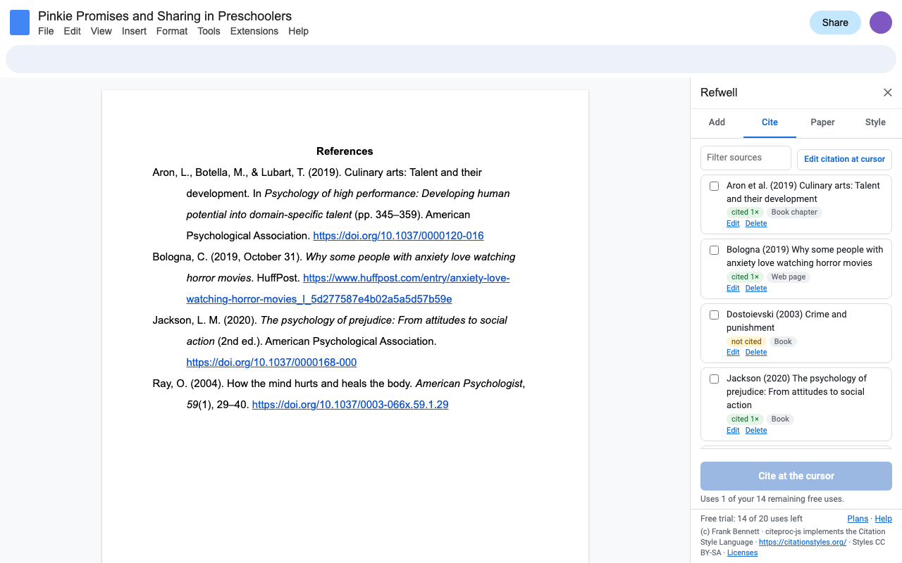
Task: Switch to the Style tab in Refwell
Action: (875, 122)
